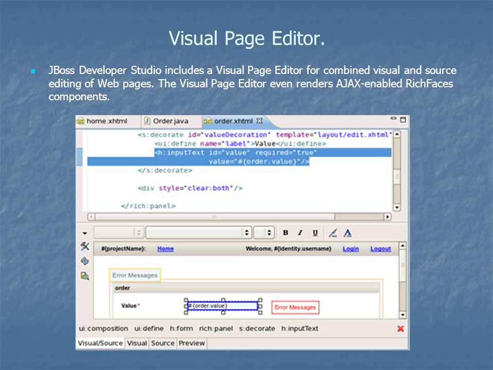Click the page design options icon
This screenshot has height=370, width=493.
[x=85, y=276]
